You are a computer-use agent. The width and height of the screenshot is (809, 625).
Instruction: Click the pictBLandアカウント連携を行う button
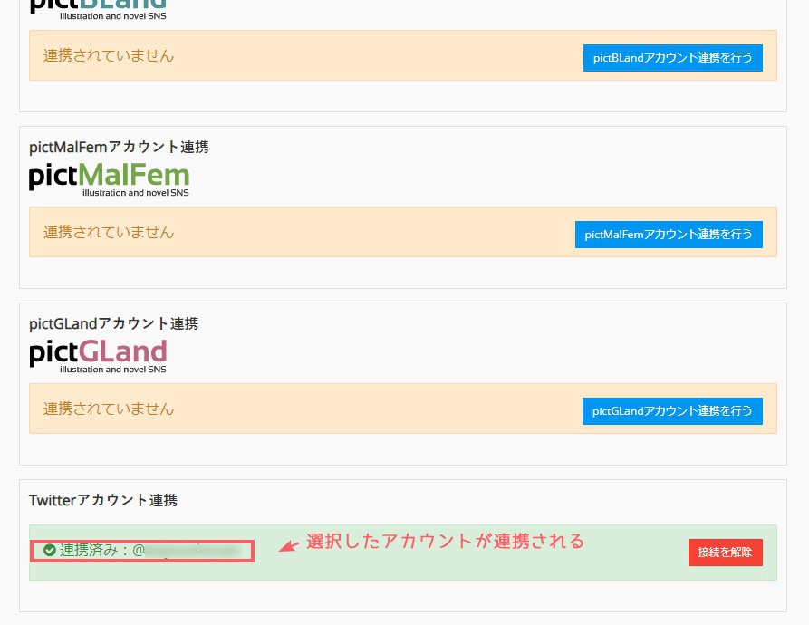pos(672,58)
